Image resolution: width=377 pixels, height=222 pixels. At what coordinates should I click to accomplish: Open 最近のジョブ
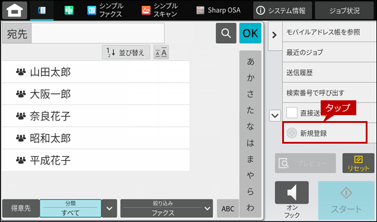coord(329,52)
